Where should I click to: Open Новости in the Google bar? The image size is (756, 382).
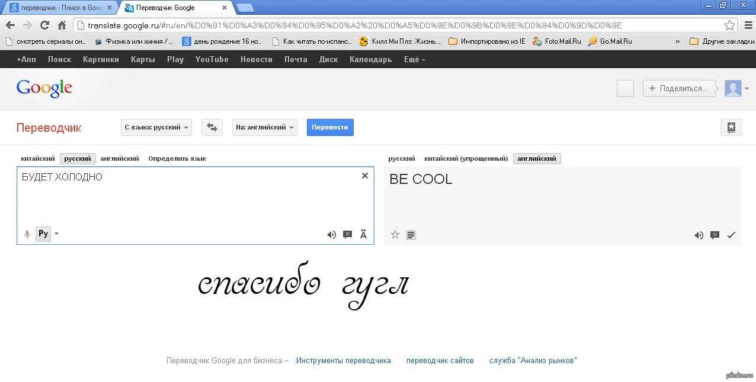point(257,59)
